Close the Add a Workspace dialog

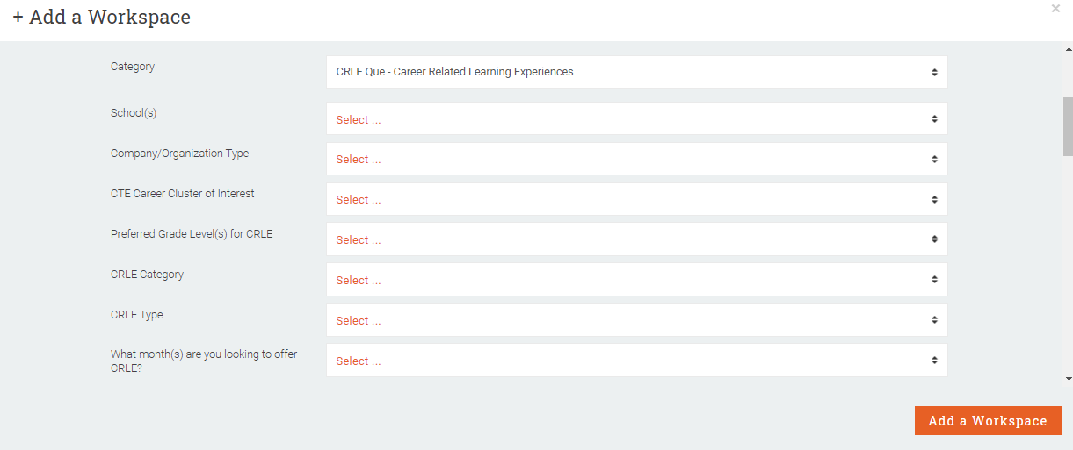tap(1055, 9)
